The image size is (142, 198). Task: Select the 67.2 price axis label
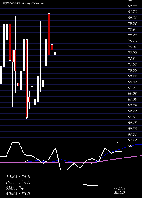coord(131,88)
